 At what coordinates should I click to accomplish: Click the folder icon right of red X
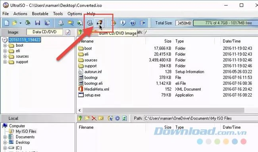(101, 118)
